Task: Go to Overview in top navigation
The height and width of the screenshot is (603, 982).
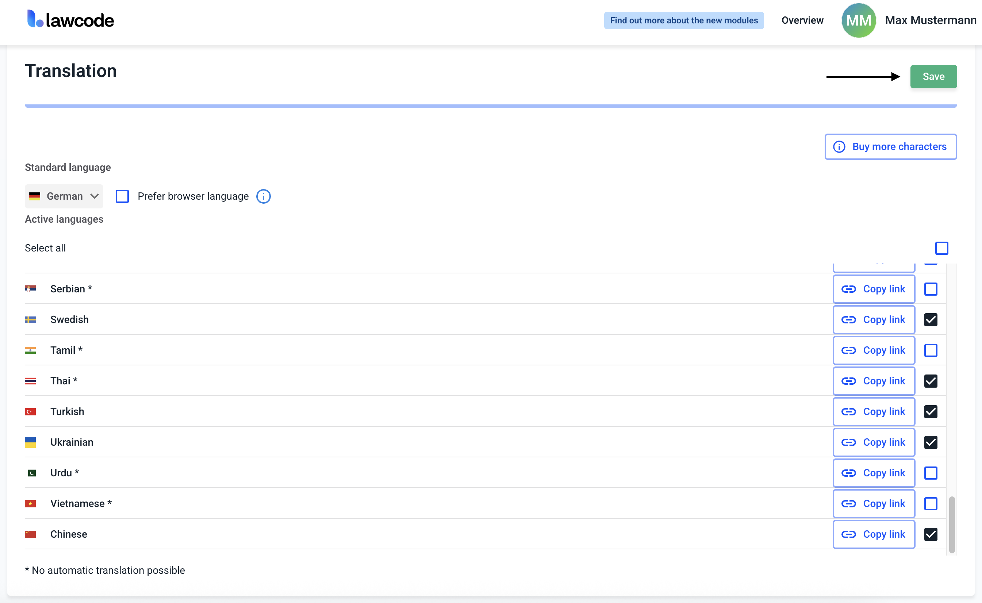Action: (x=802, y=20)
